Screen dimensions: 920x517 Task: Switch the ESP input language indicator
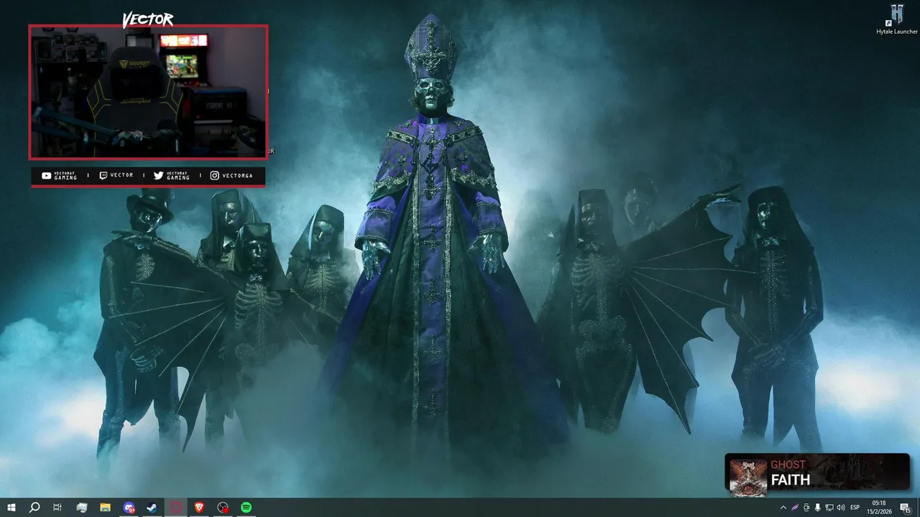855,508
